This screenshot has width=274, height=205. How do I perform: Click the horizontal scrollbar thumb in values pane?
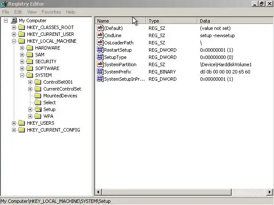166,192
